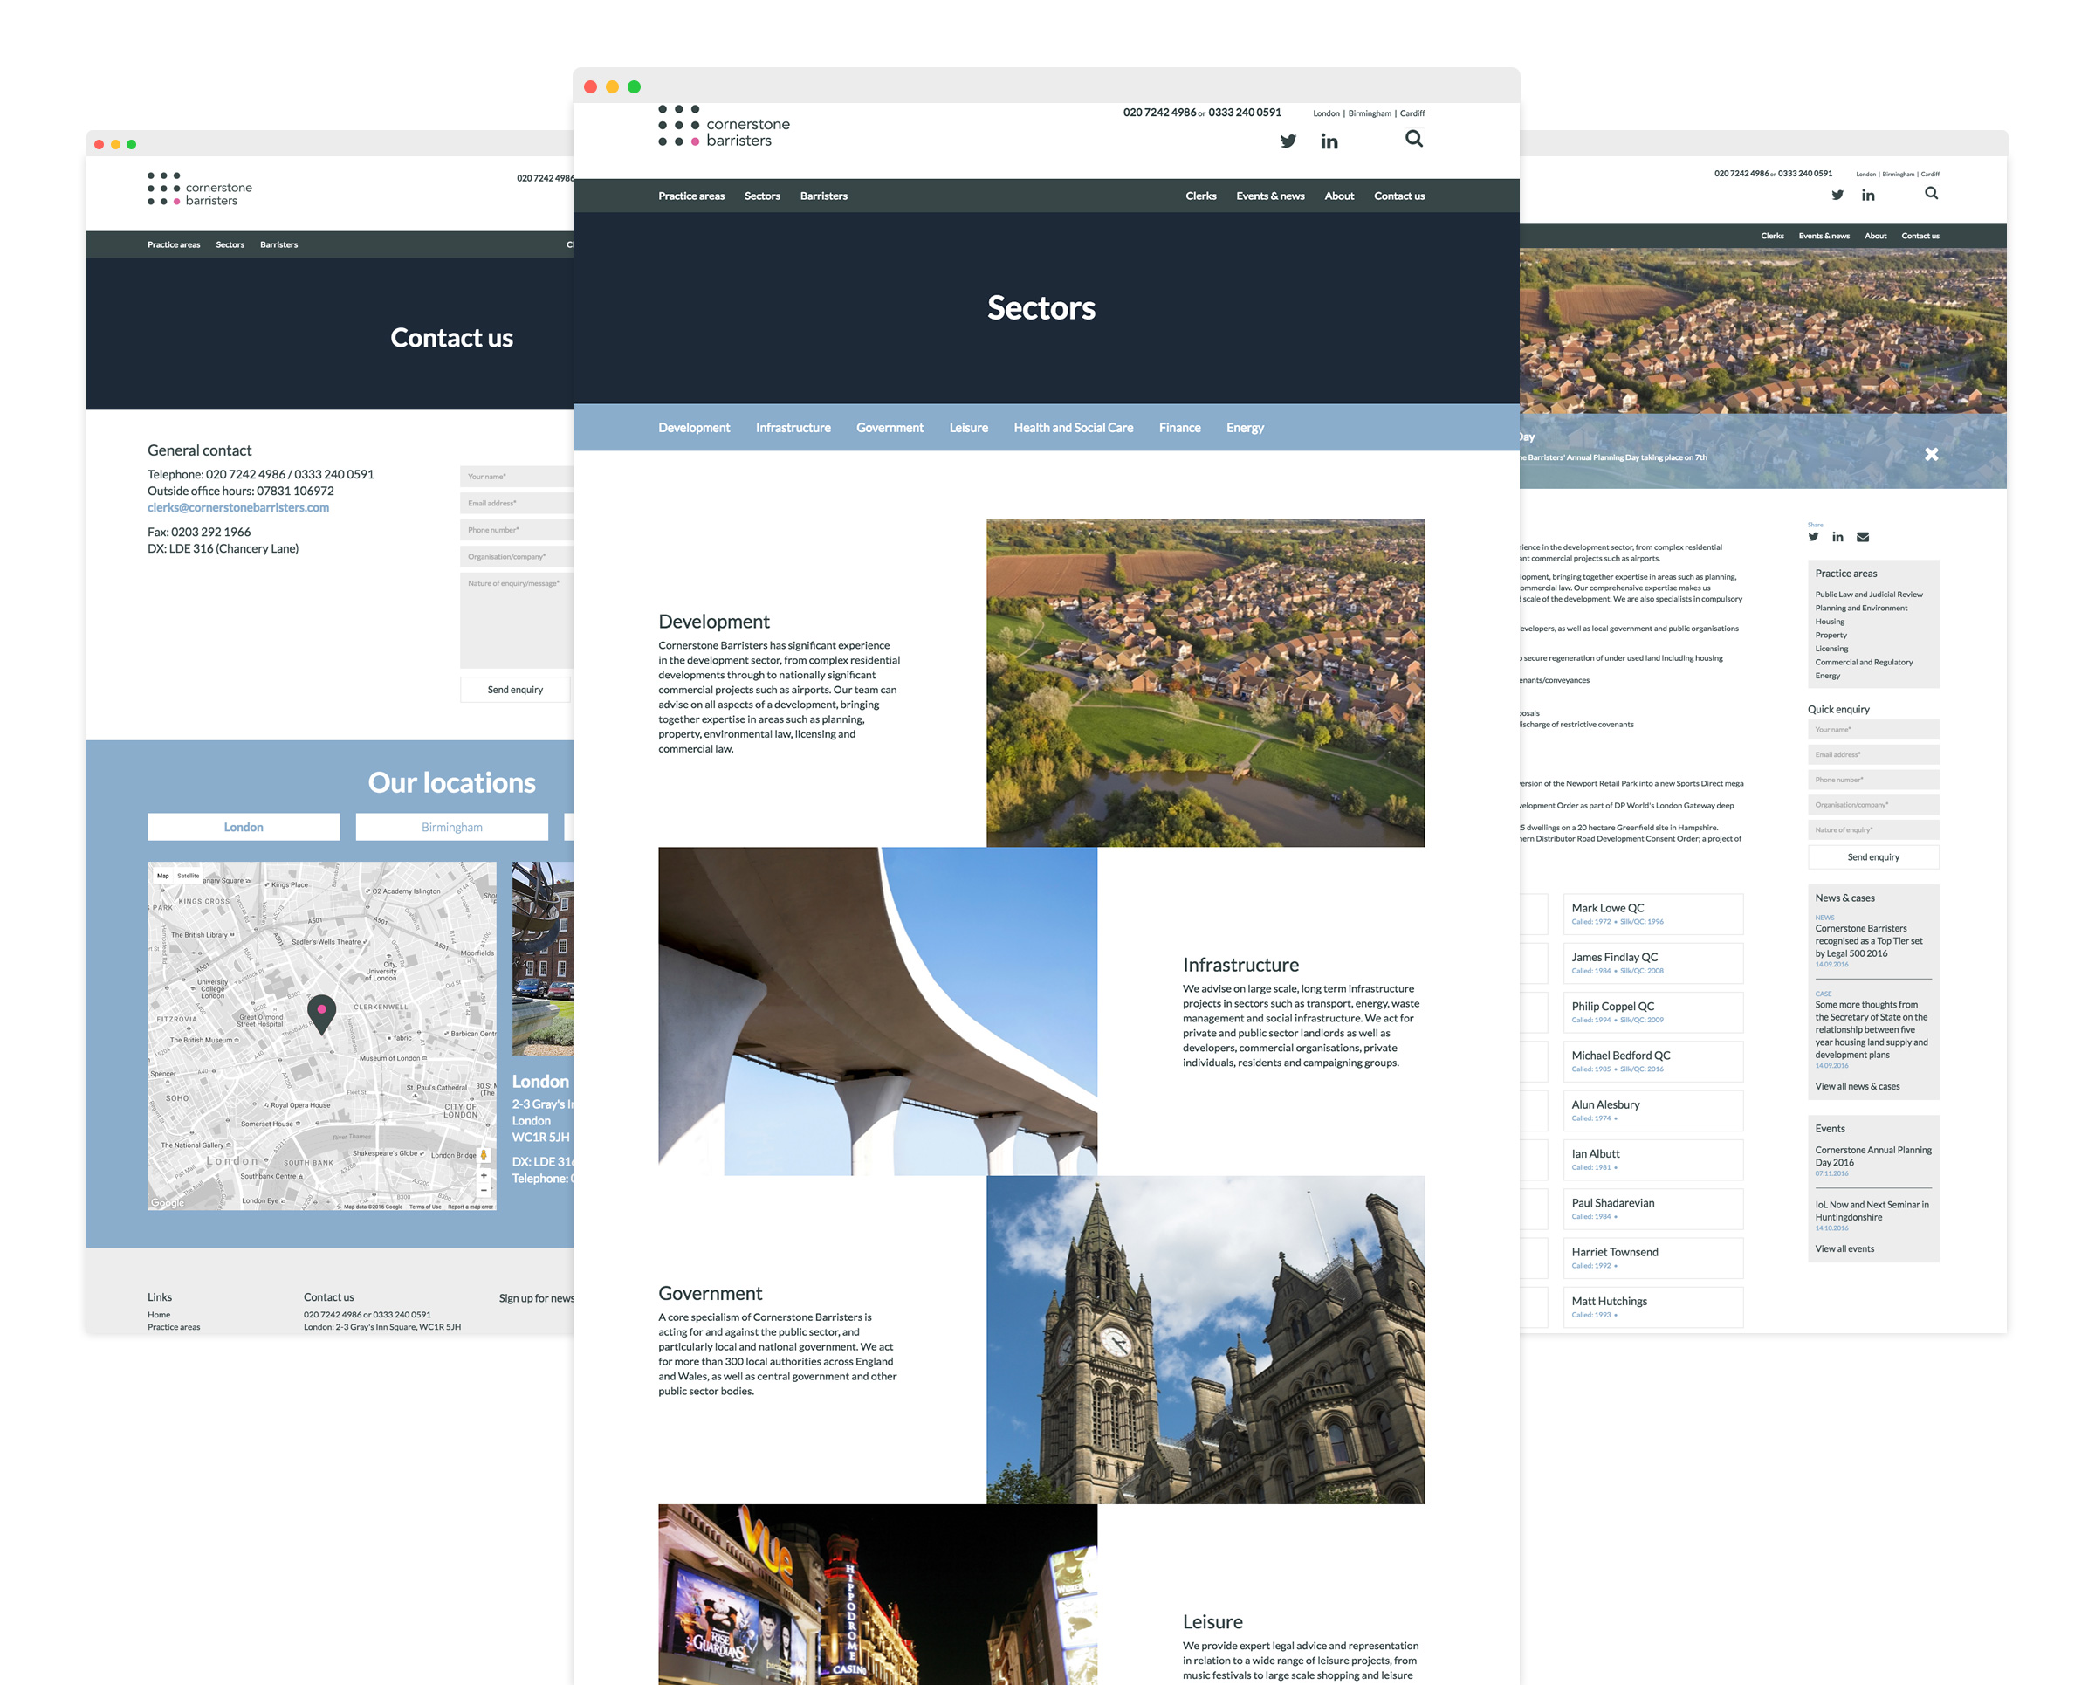
Task: Click Email address field in Contact us form
Action: 517,504
